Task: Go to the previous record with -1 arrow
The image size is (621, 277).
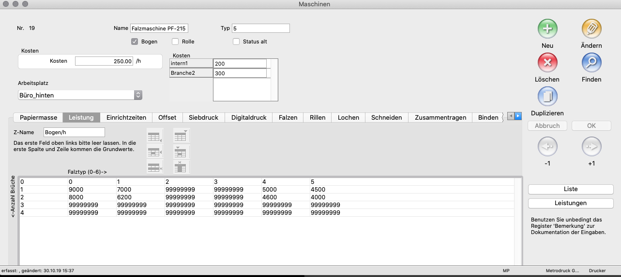Action: click(547, 147)
